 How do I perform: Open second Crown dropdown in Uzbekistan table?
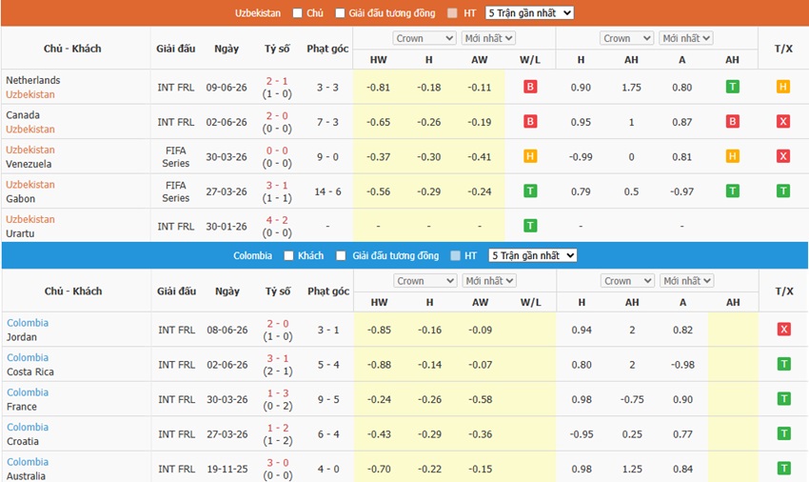[626, 38]
